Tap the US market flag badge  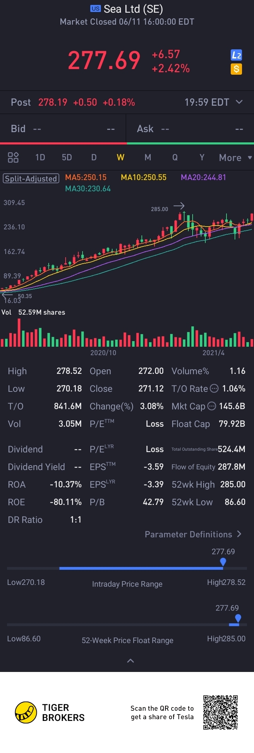pyautogui.click(x=95, y=9)
